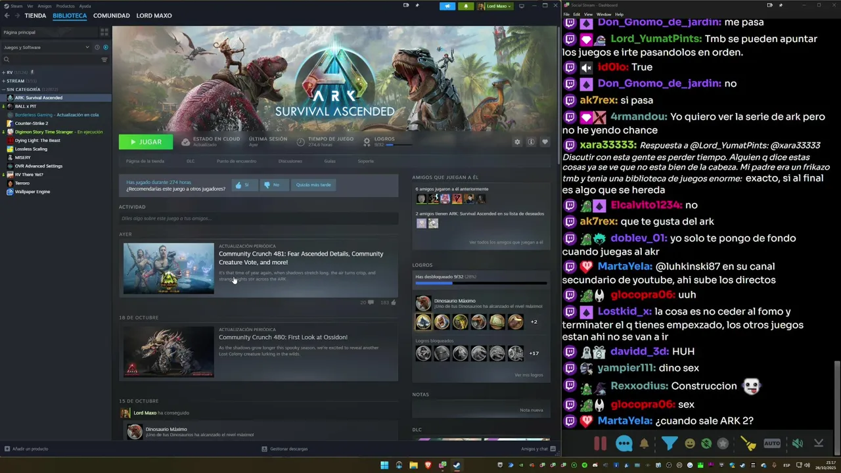Open the game info icon

531,142
